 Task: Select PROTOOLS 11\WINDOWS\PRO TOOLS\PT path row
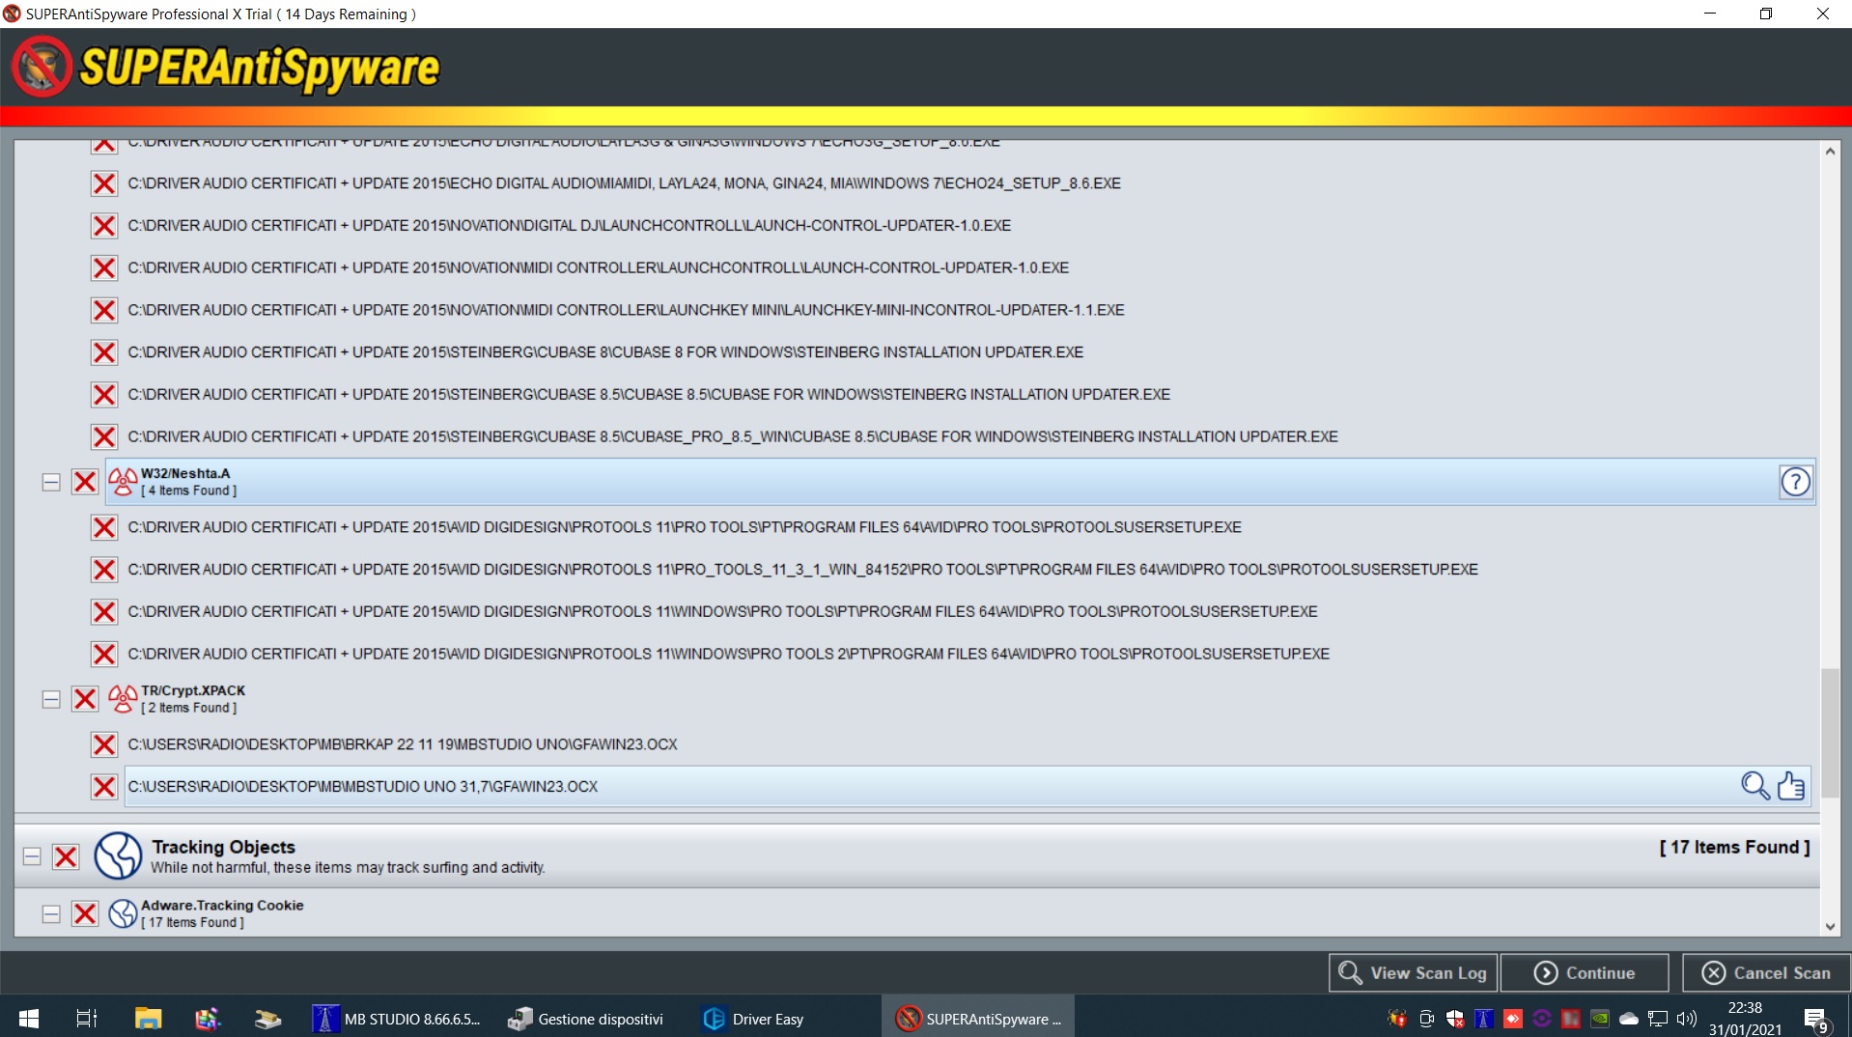[x=722, y=611]
